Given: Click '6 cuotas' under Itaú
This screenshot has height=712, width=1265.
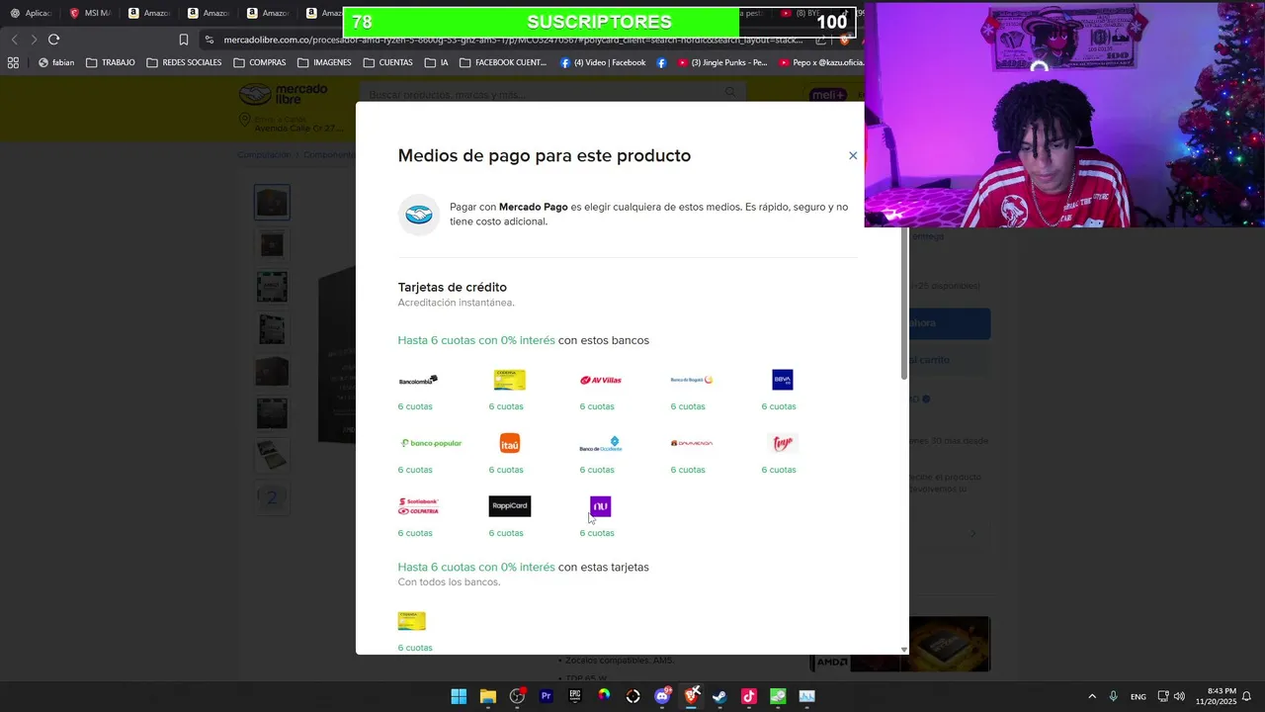Looking at the screenshot, I should pos(506,470).
